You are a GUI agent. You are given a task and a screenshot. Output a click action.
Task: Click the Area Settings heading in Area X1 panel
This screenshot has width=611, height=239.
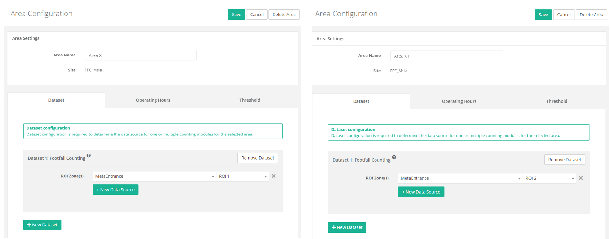pos(330,39)
